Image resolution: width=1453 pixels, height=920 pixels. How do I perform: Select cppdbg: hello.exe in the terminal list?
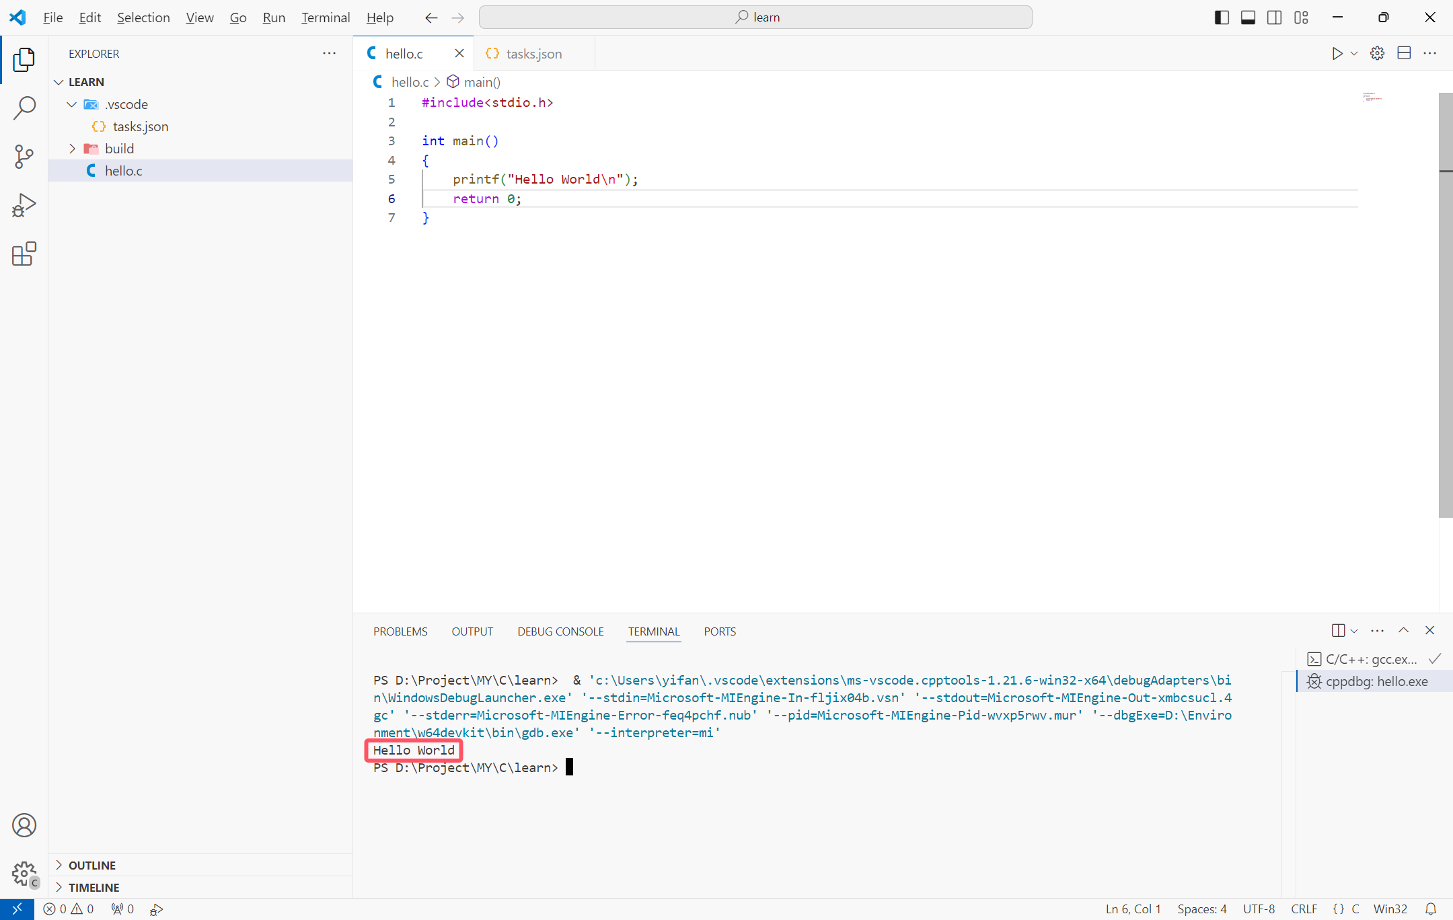1374,681
